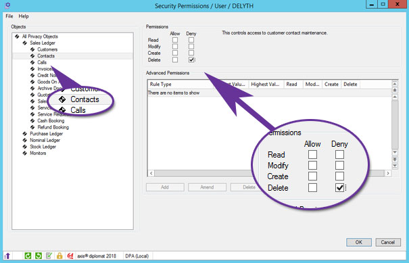Click the Highest Val... column header
Viewport: 409px width, 263px height.
click(266, 85)
